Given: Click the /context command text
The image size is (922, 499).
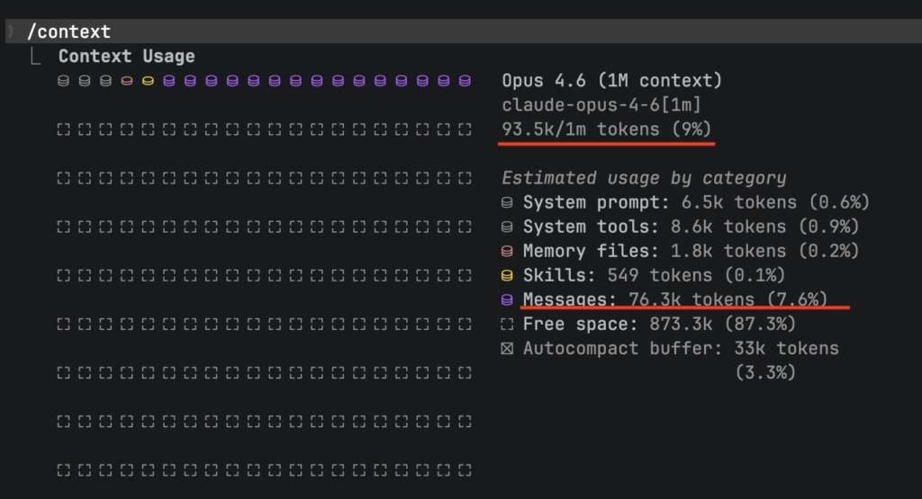Looking at the screenshot, I should (69, 32).
